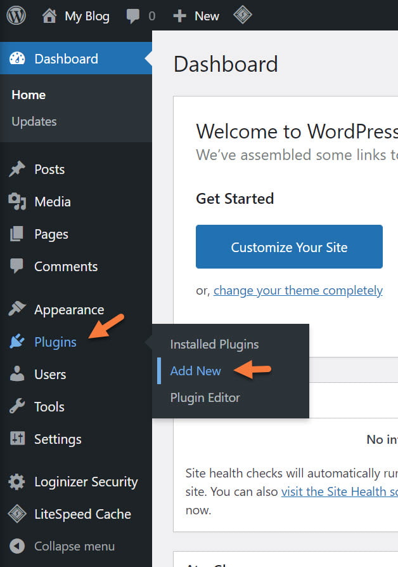Click the Loginizer Security gear icon

tap(17, 482)
